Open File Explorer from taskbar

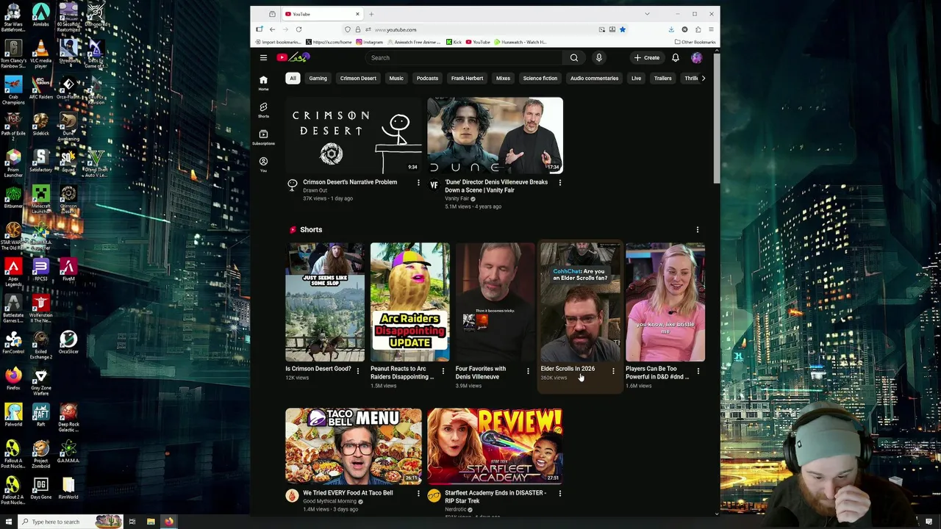151,522
